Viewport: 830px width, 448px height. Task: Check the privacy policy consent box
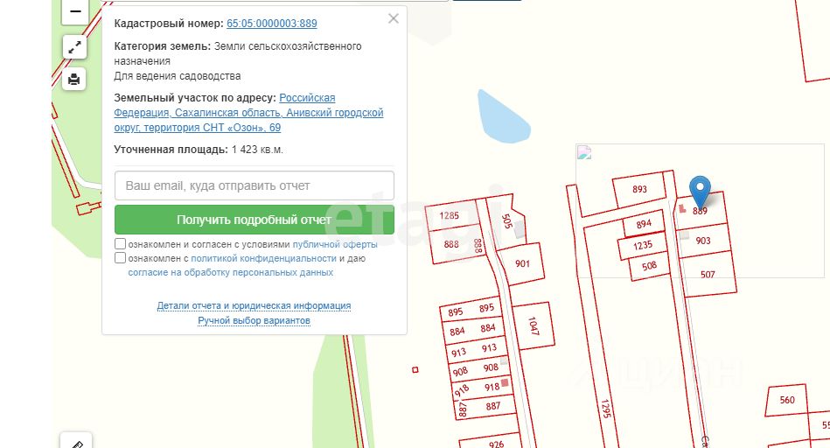click(120, 258)
